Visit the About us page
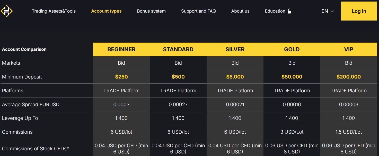The height and width of the screenshot is (156, 379). click(240, 11)
